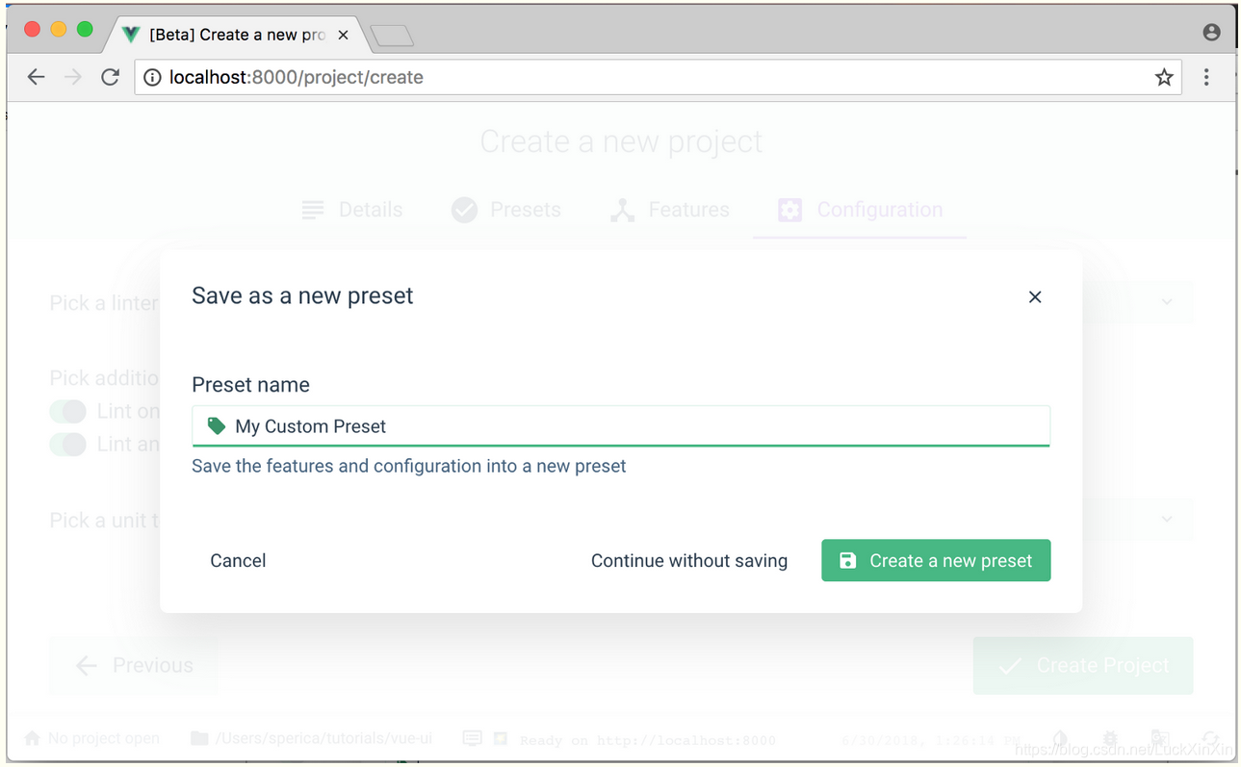This screenshot has height=767, width=1241.
Task: Open the Chrome profile icon
Action: (x=1212, y=32)
